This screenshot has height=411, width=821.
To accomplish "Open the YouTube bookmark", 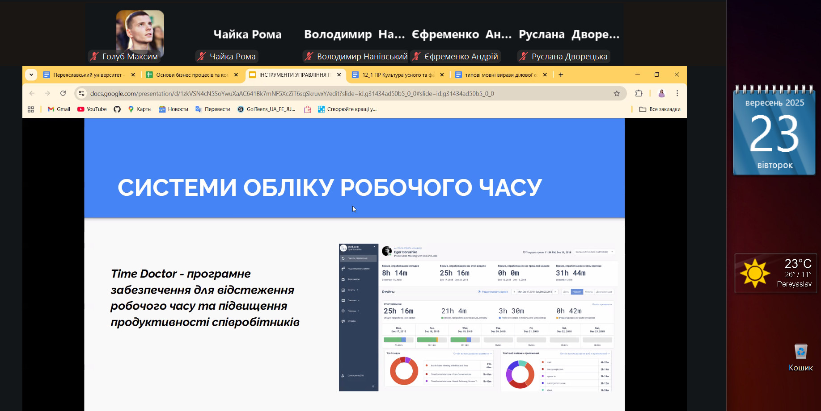I will tap(92, 109).
